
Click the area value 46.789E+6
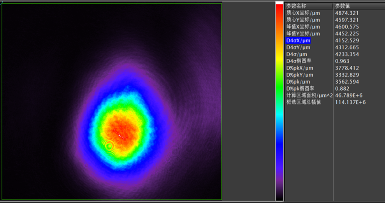click(349, 95)
